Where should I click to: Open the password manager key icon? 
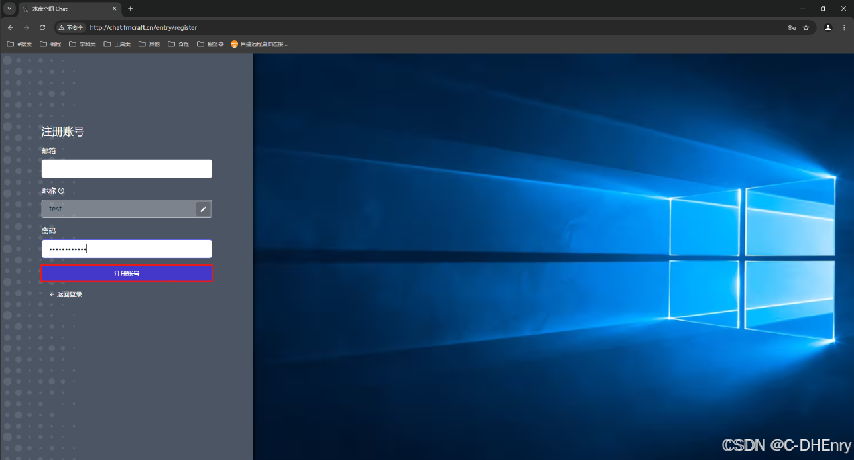792,27
